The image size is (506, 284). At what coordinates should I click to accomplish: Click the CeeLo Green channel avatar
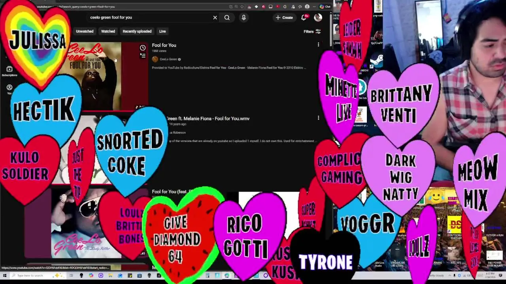(x=155, y=59)
